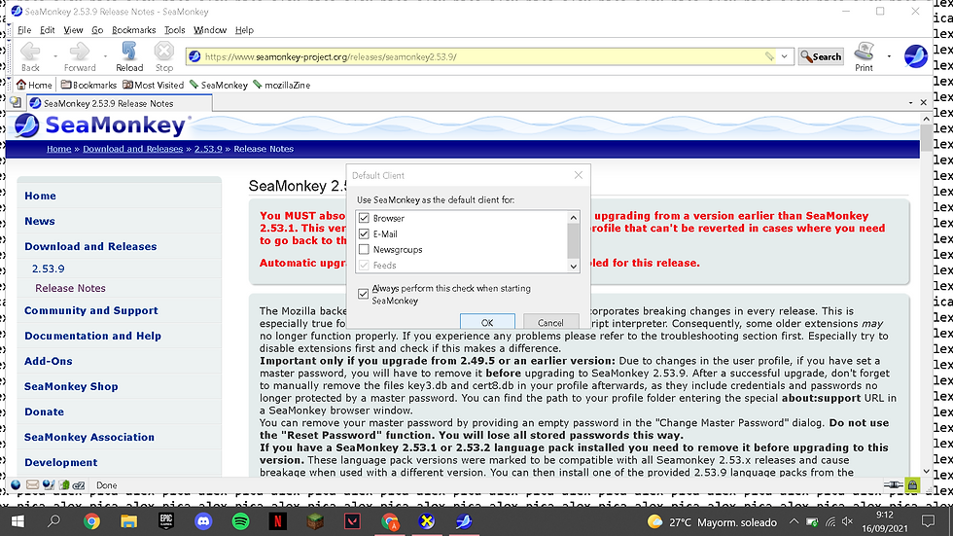Open the View menu
953x536 pixels.
click(73, 30)
